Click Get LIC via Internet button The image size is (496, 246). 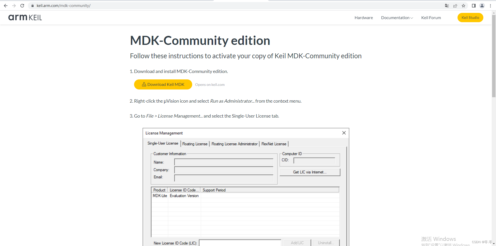click(x=310, y=172)
